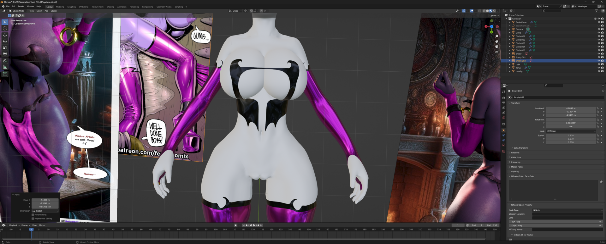The width and height of the screenshot is (606, 244).
Task: Toggle X-ray view in viewport header
Action: click(480, 11)
